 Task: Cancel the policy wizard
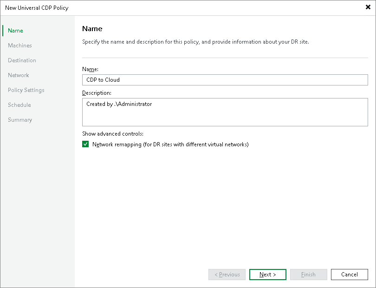point(349,274)
